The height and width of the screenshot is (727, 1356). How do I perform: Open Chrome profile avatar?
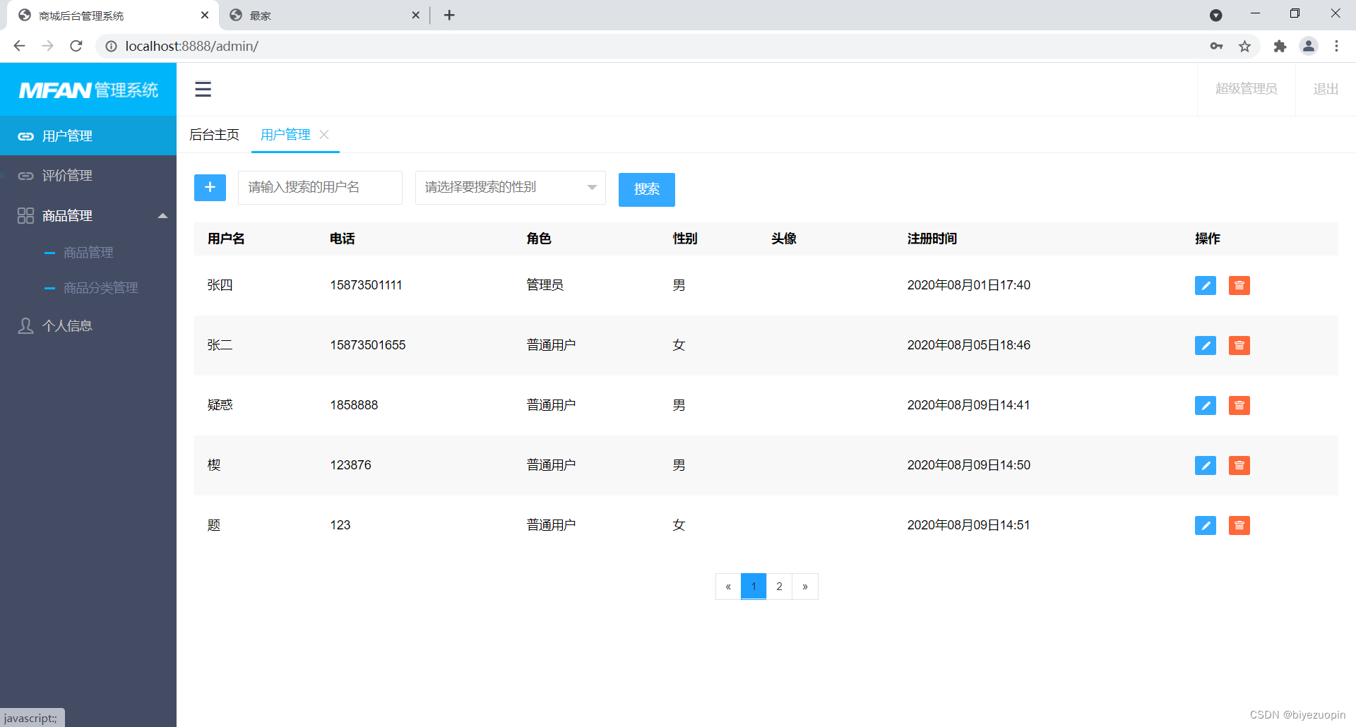(1308, 46)
